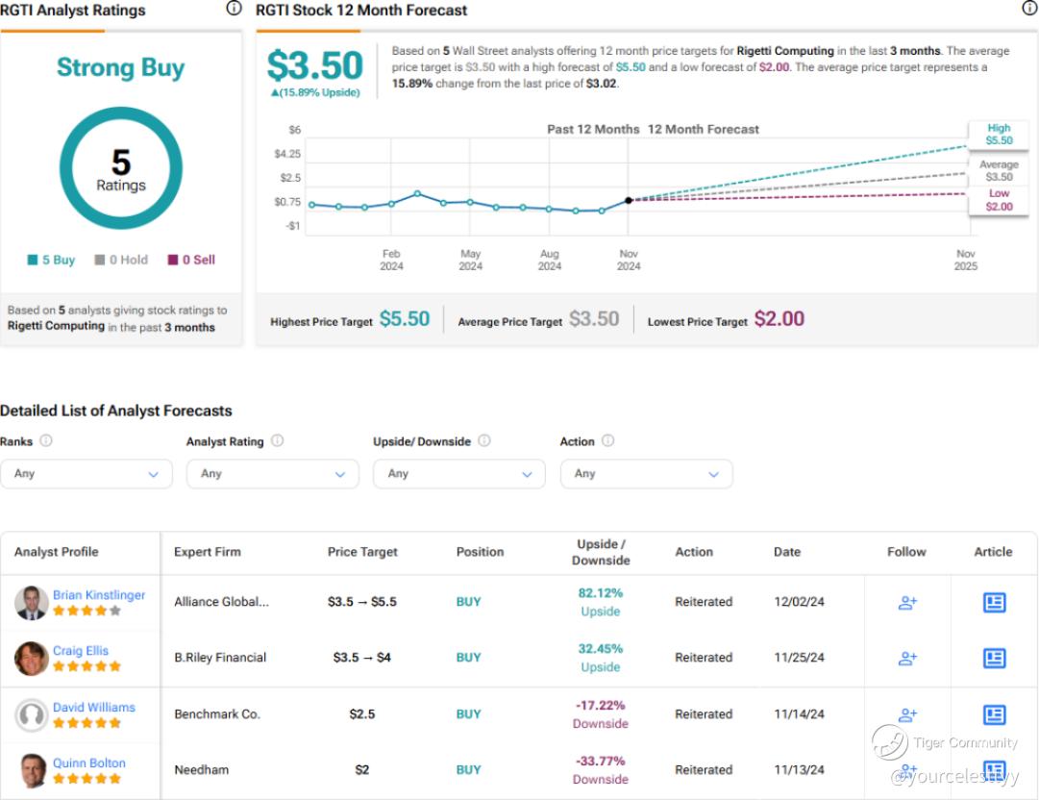Expand the Analyst Rating dropdown
This screenshot has width=1039, height=800.
coord(273,474)
